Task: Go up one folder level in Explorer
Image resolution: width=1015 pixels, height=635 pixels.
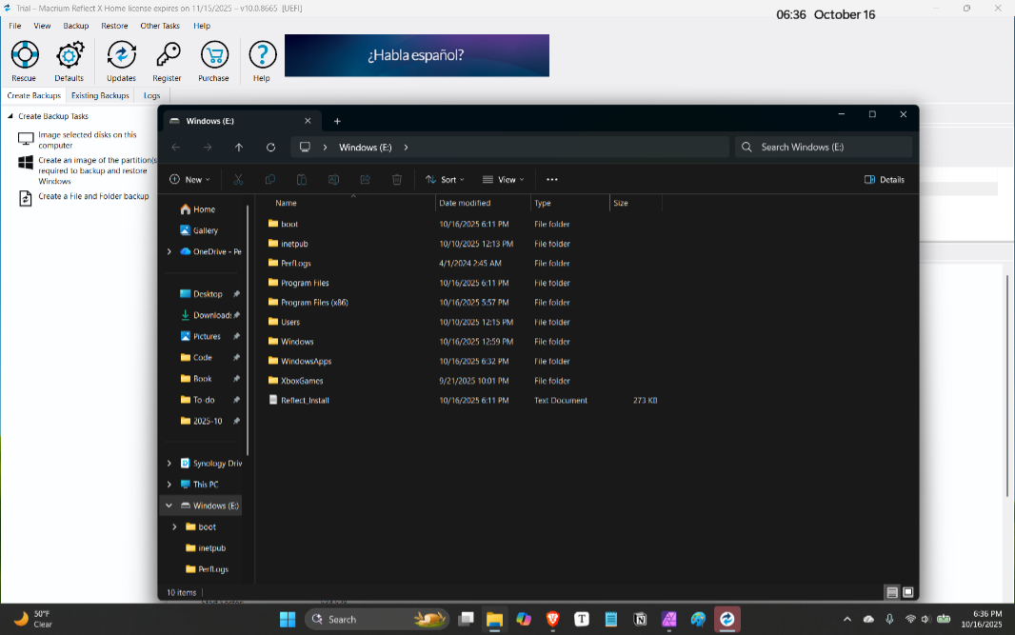Action: coord(239,148)
